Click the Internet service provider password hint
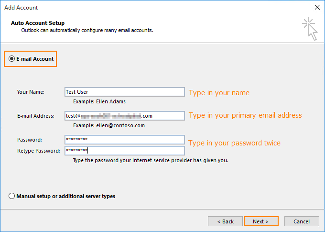This screenshot has height=232, width=325. 151,161
